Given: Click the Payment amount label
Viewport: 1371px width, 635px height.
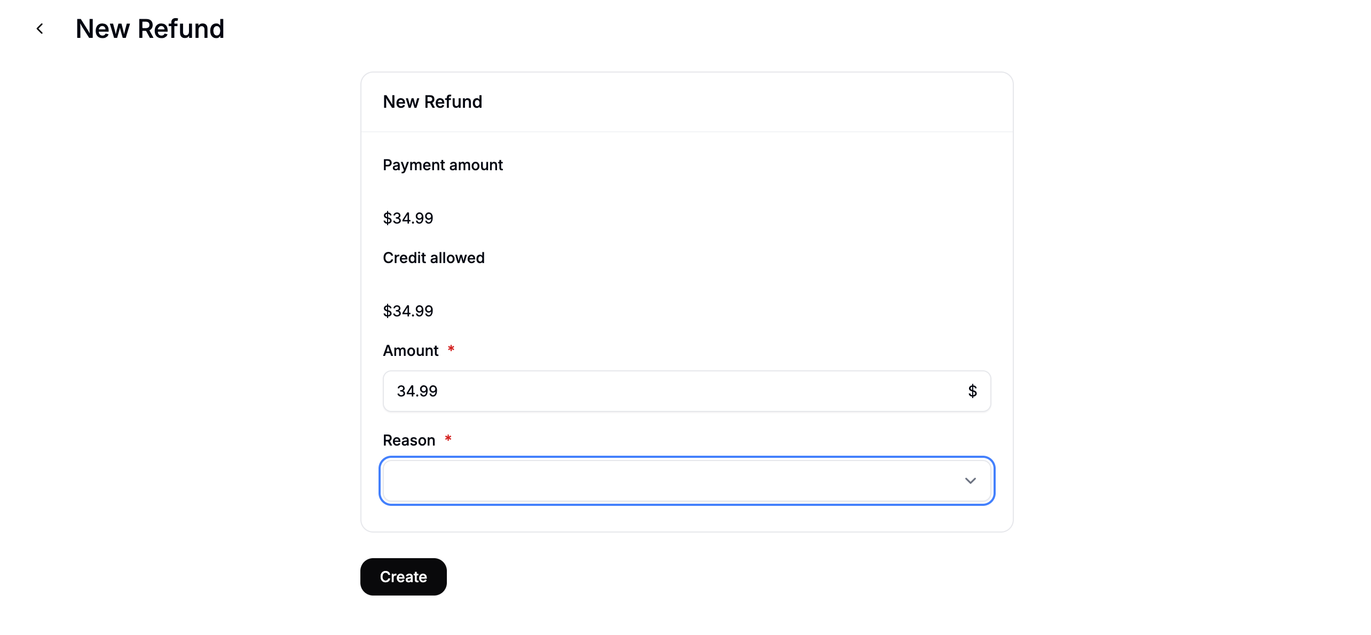Looking at the screenshot, I should (x=443, y=164).
